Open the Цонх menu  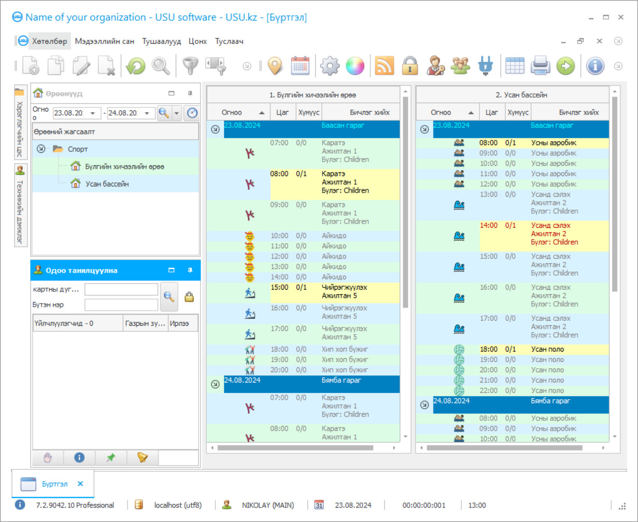coord(197,41)
